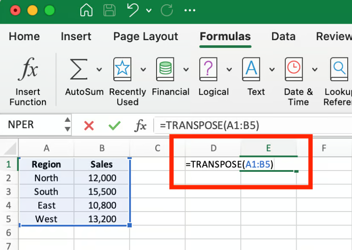Click the Save icon in title bar
This screenshot has width=352, height=250.
tap(110, 10)
